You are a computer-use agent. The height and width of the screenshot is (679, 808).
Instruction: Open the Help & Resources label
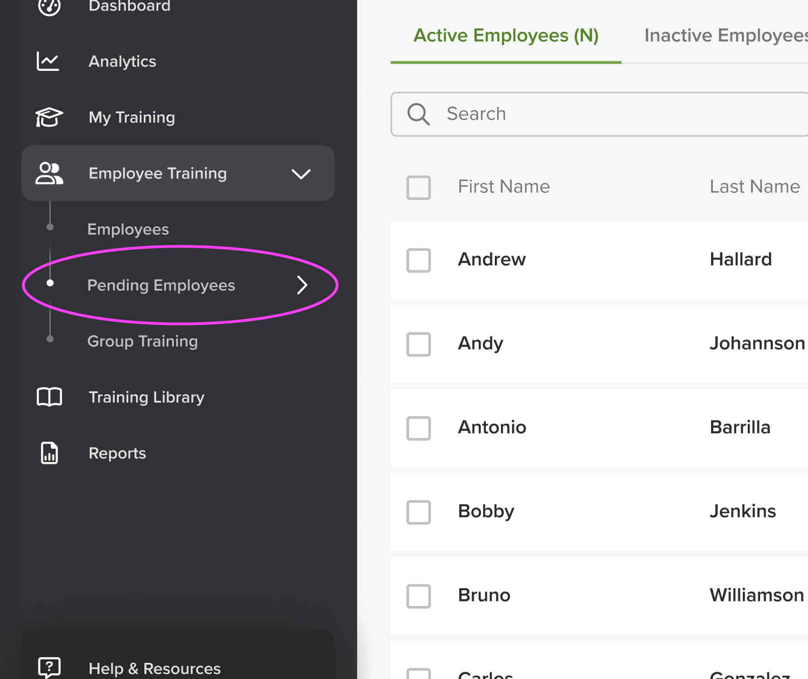pyautogui.click(x=155, y=668)
